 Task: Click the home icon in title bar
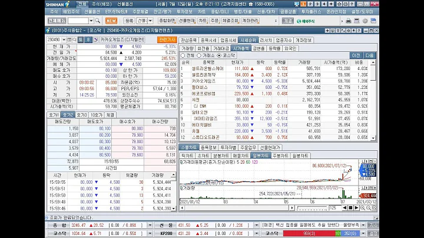point(339,4)
